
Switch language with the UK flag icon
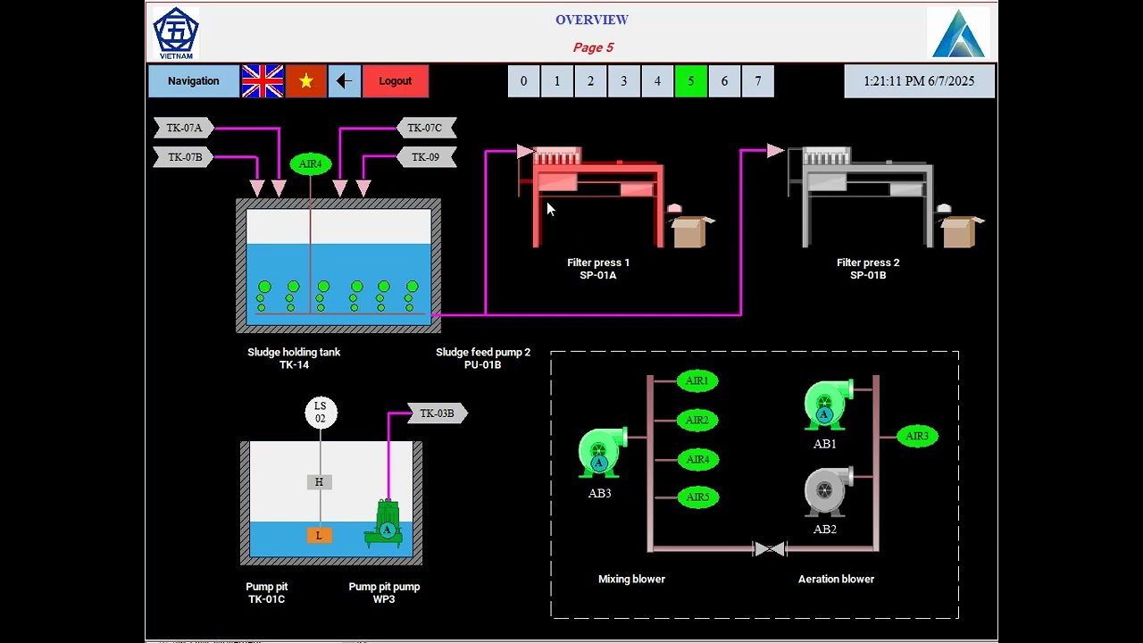(x=263, y=81)
